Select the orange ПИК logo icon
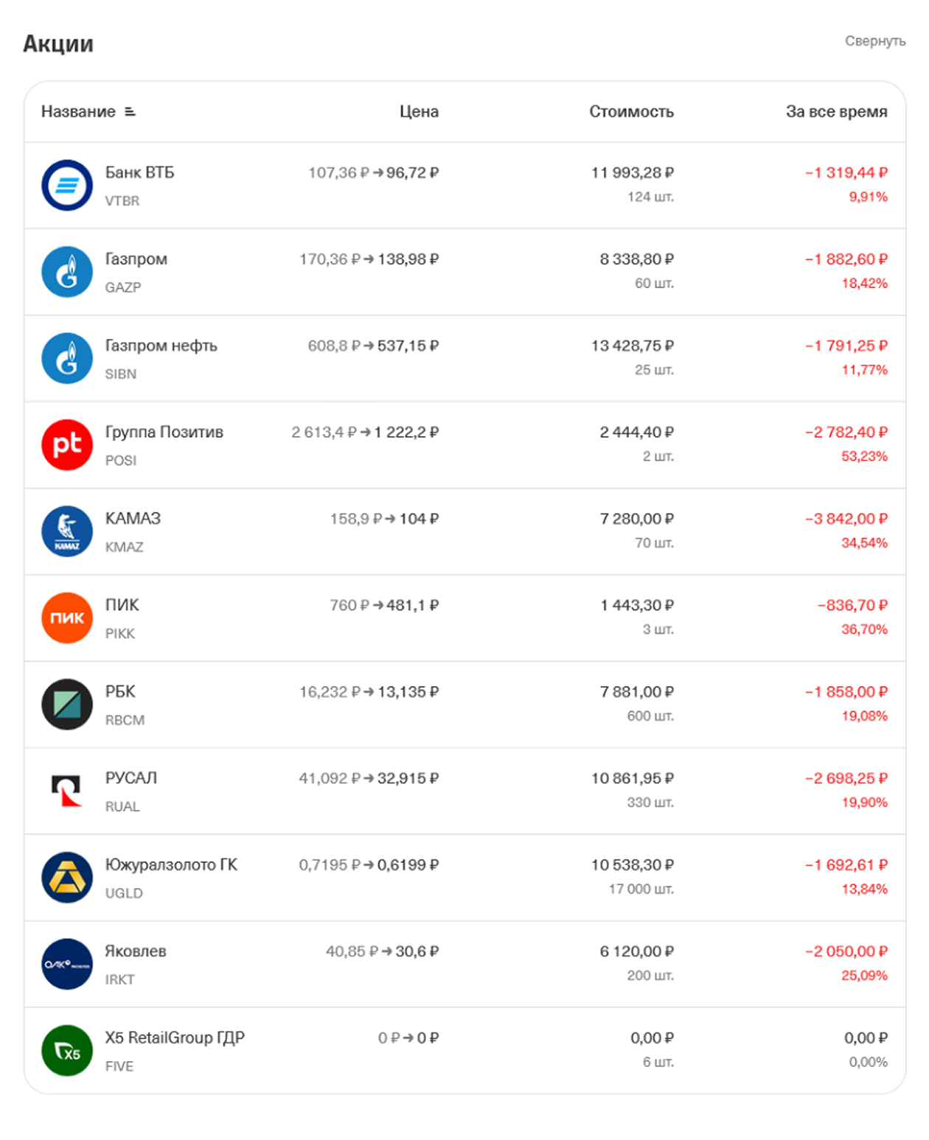This screenshot has width=929, height=1140. (67, 618)
